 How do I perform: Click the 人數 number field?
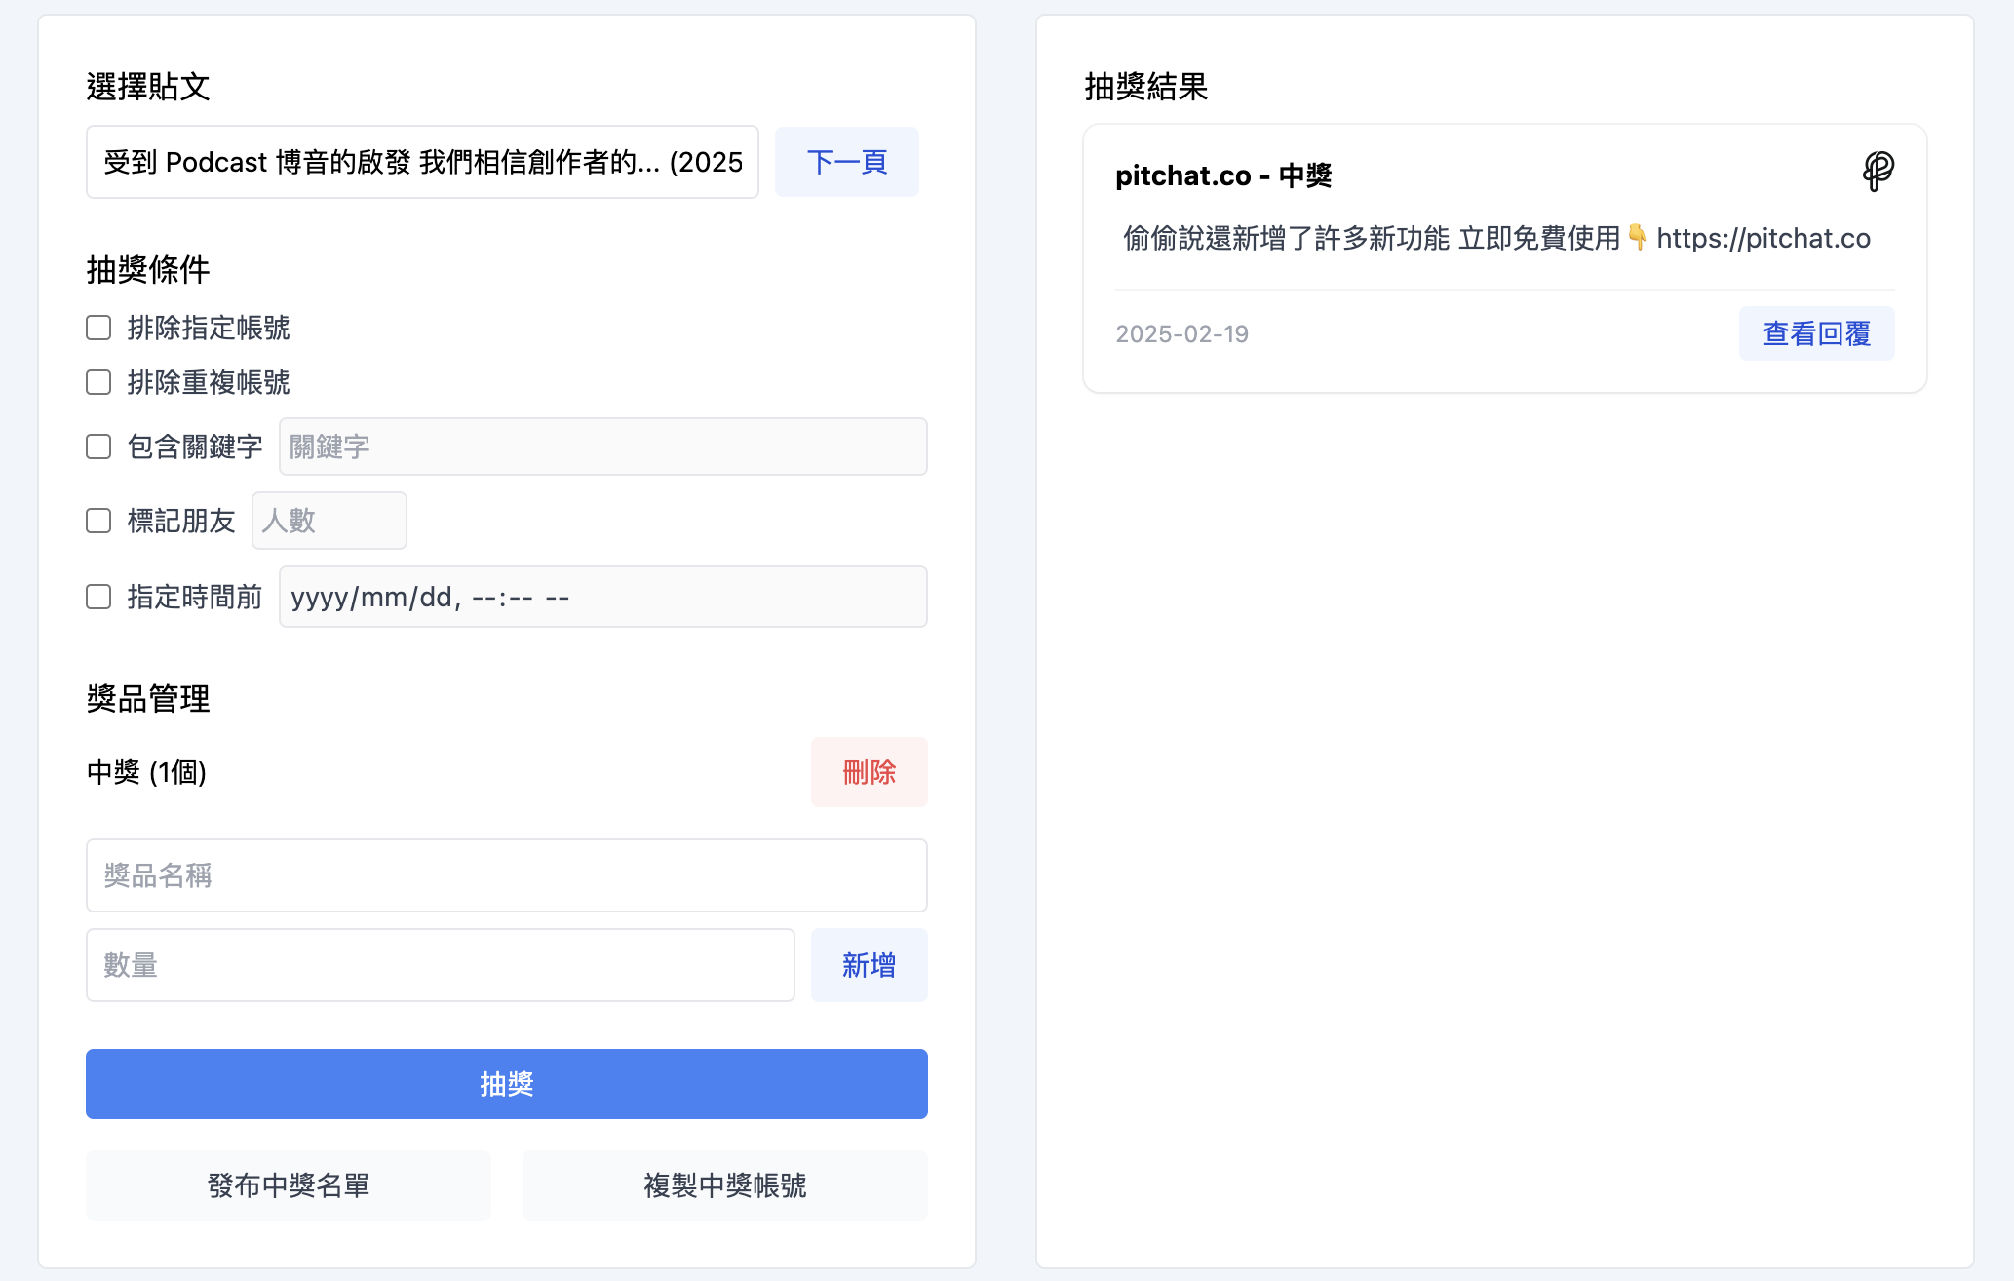(329, 521)
